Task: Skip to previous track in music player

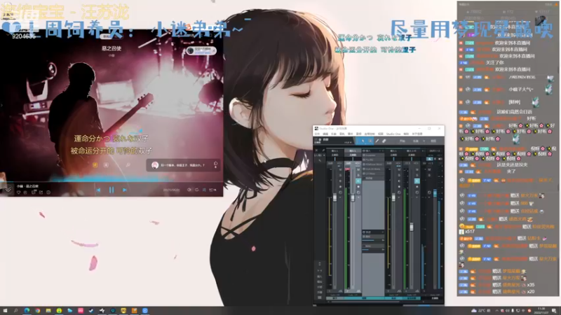Action: coord(98,190)
